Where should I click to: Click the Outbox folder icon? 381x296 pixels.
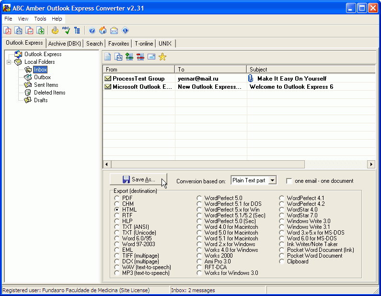(x=28, y=77)
